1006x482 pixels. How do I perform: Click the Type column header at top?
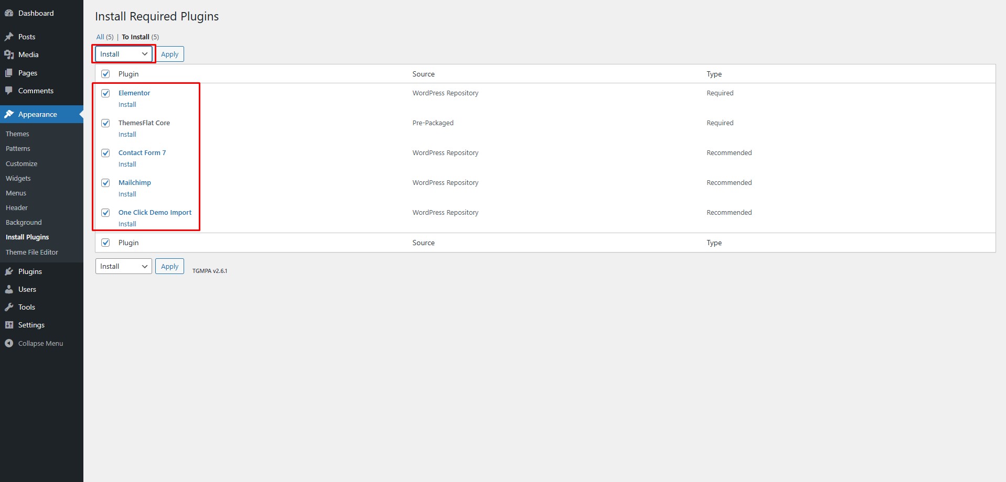(x=714, y=74)
